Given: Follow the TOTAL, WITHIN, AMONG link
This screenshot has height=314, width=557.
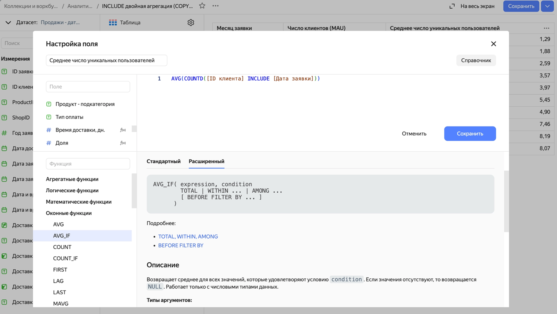Looking at the screenshot, I should pyautogui.click(x=188, y=236).
